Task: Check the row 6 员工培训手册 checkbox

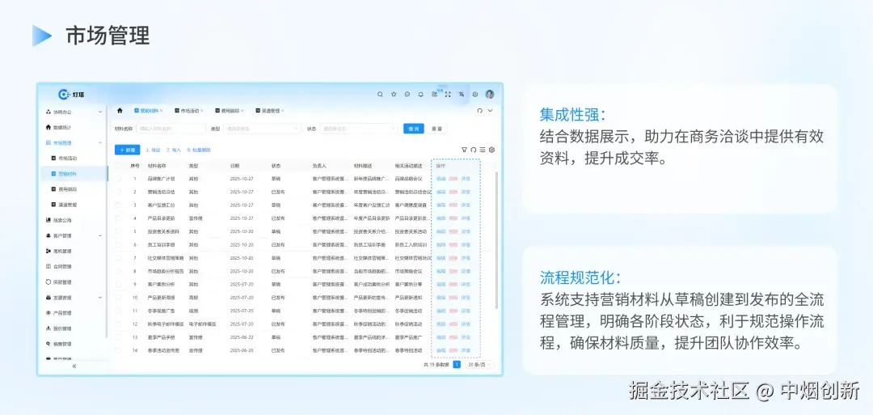Action: [x=118, y=244]
